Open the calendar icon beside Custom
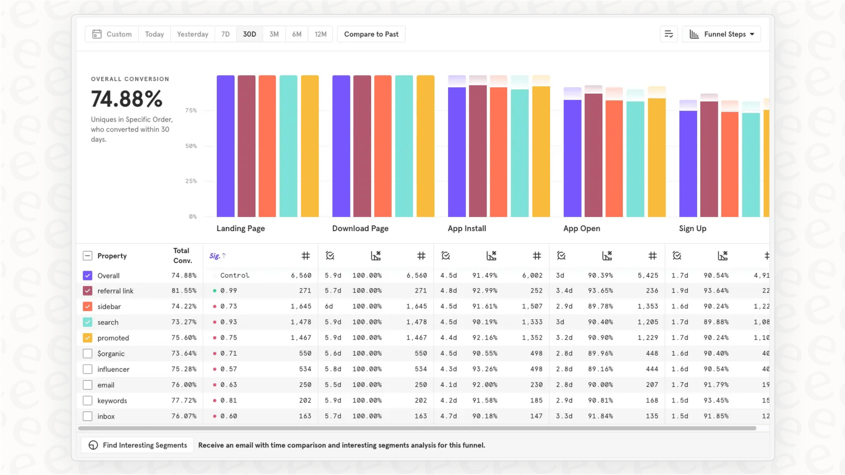 (97, 34)
